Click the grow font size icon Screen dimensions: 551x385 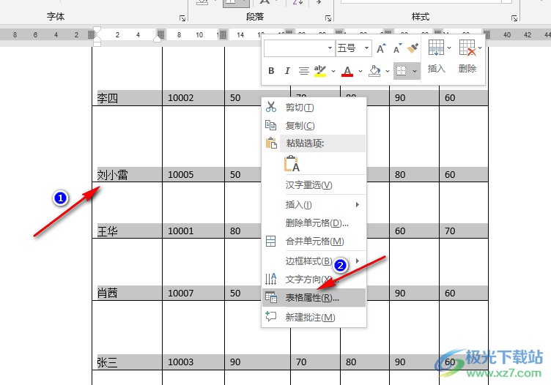(381, 48)
